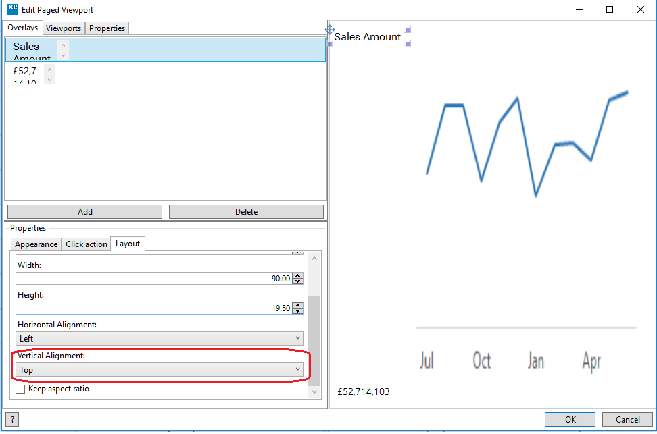The height and width of the screenshot is (434, 657).
Task: Click the XL application icon in title bar
Action: (x=12, y=9)
